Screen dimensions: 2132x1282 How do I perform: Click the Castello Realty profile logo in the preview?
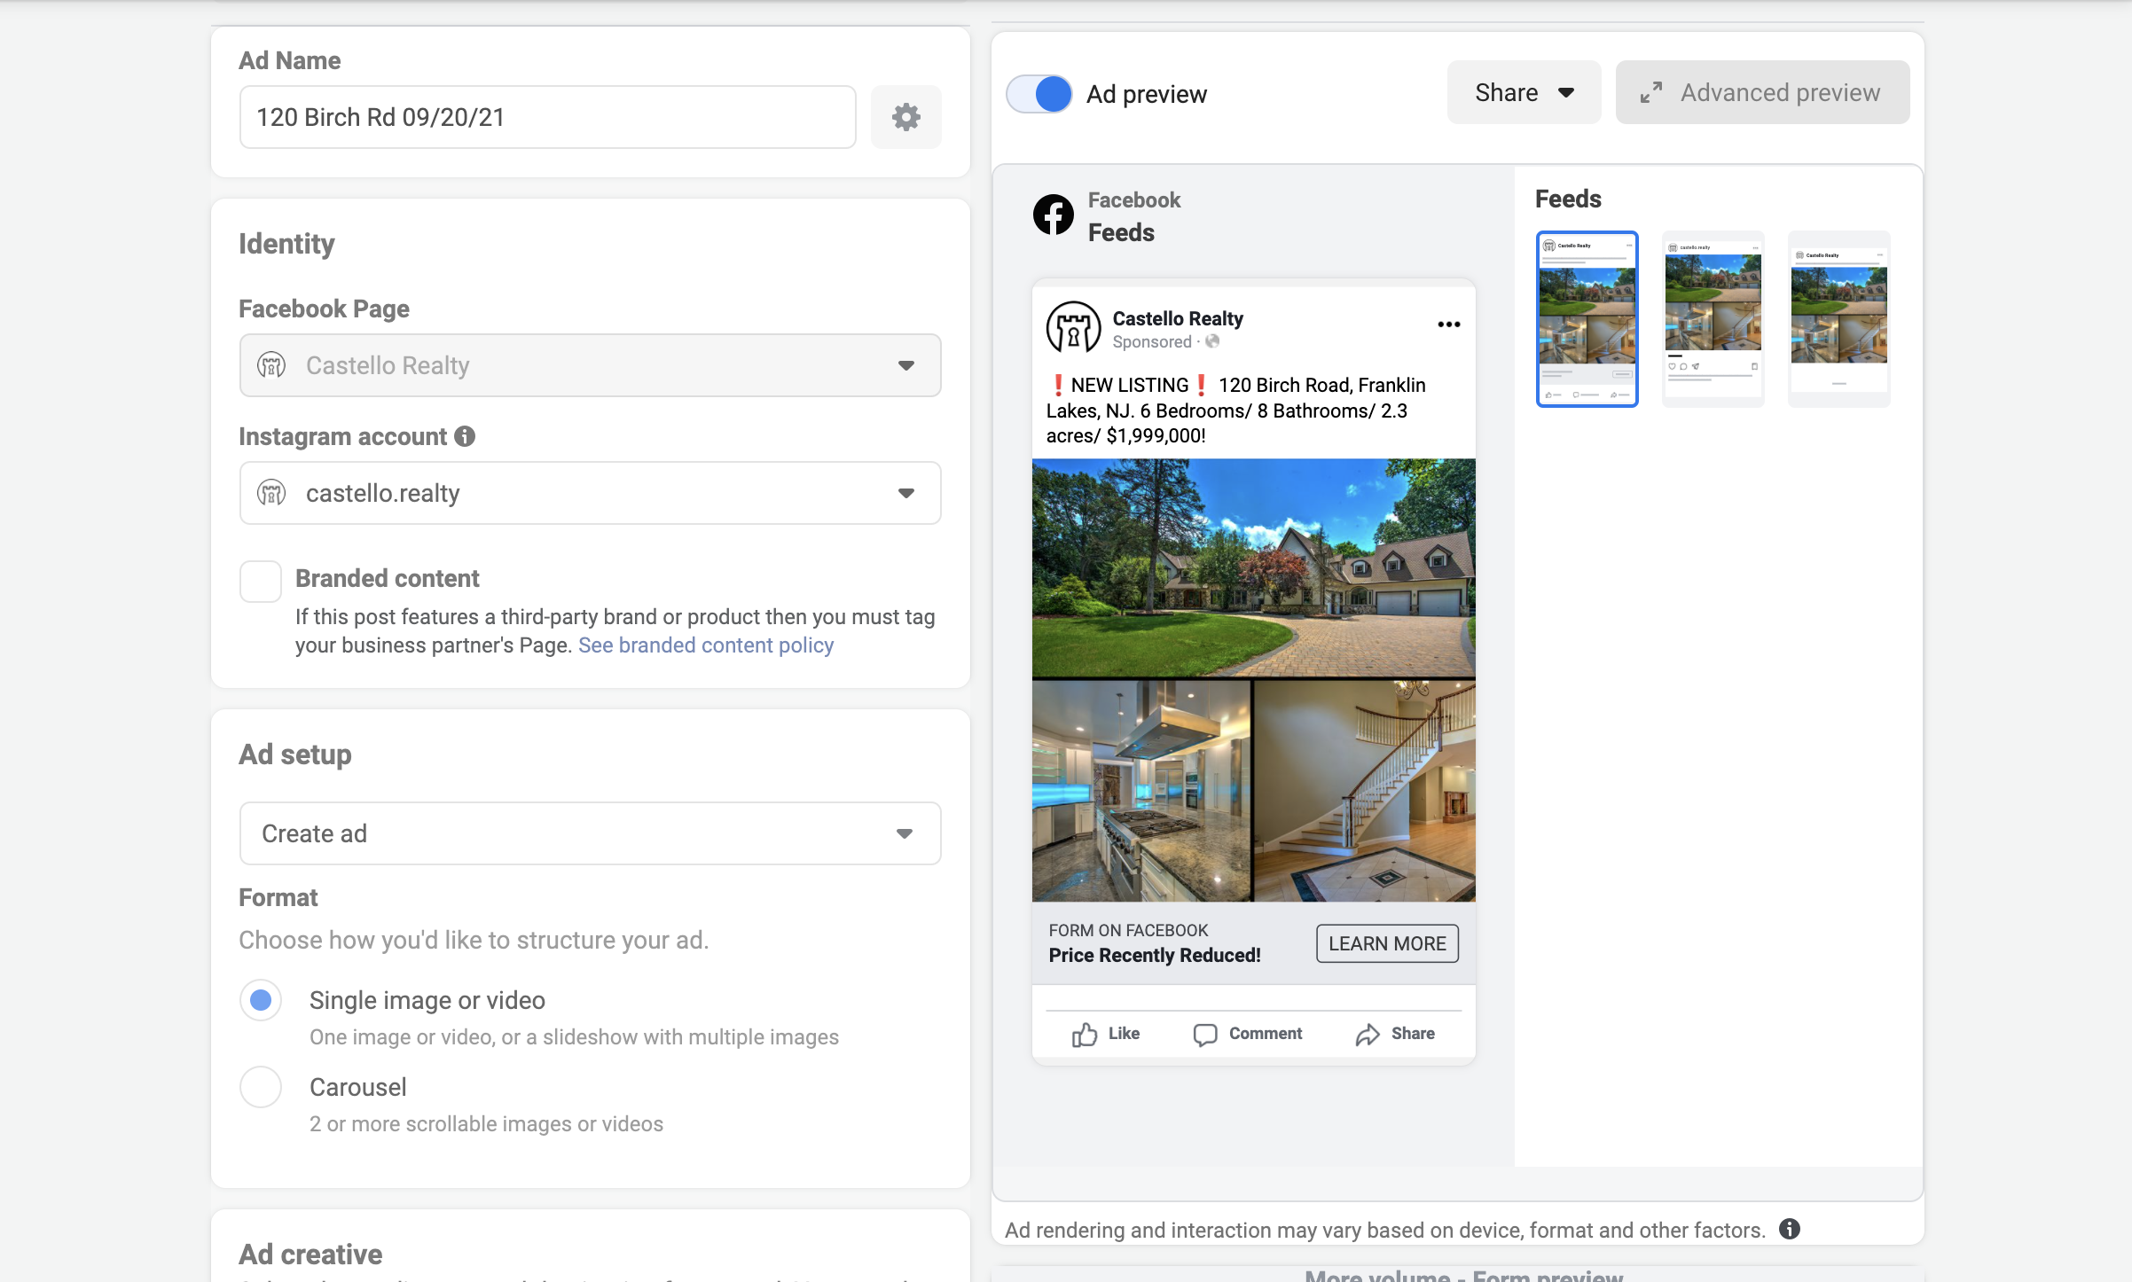coord(1073,327)
